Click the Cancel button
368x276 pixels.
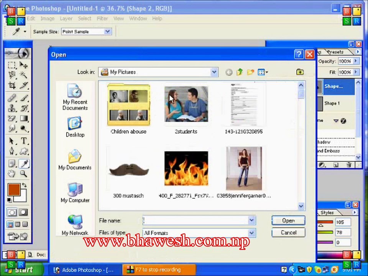pyautogui.click(x=288, y=233)
